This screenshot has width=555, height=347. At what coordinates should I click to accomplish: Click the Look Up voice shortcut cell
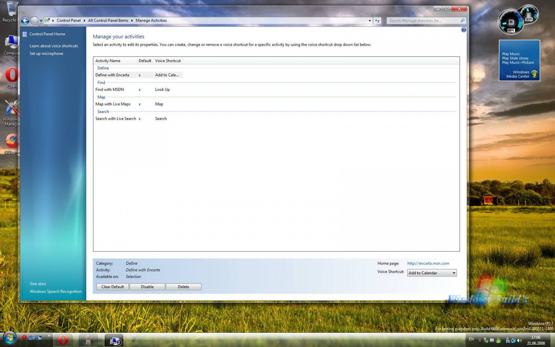point(162,90)
